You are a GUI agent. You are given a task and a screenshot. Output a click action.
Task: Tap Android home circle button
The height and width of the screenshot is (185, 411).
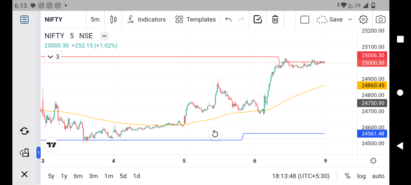(x=400, y=92)
